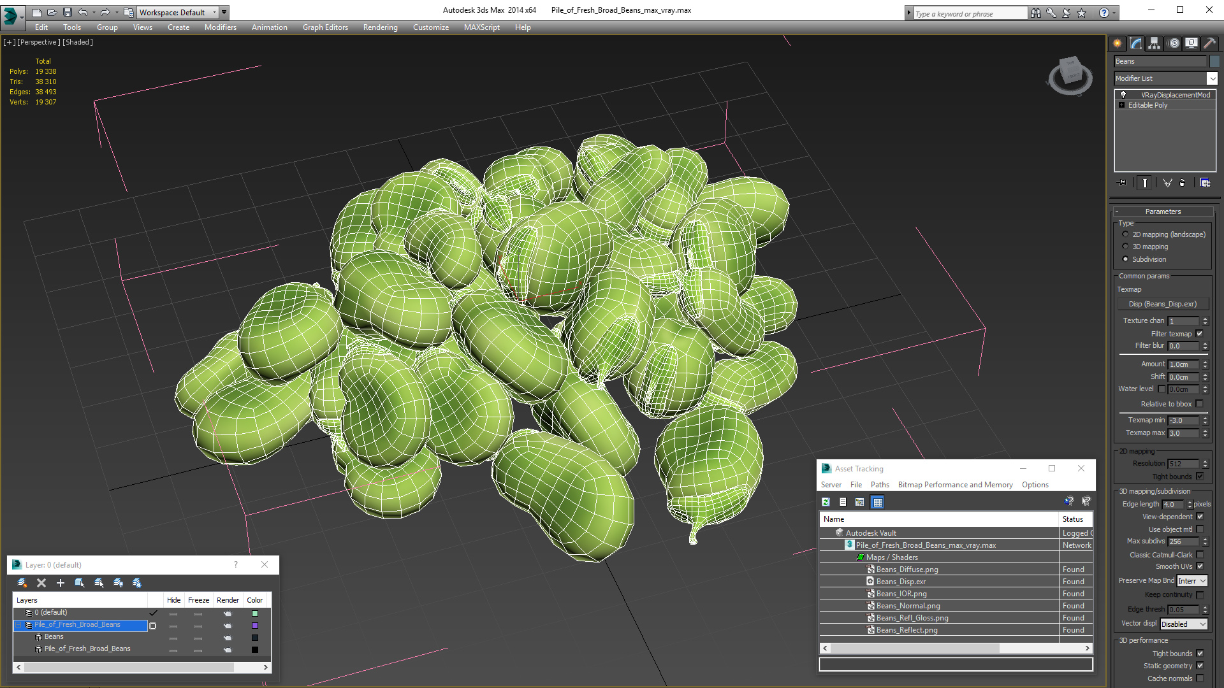Click the Refresh icon in Asset Tracking

[x=826, y=502]
